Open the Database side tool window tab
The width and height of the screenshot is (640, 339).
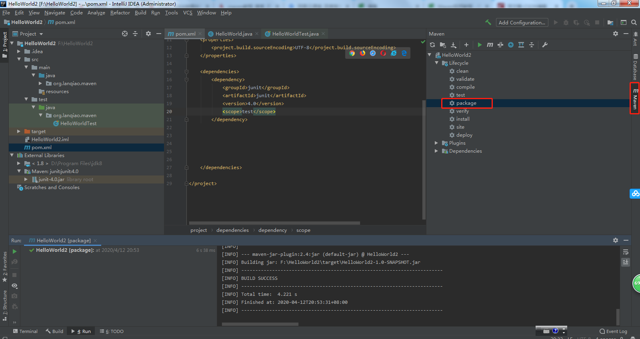[x=635, y=67]
